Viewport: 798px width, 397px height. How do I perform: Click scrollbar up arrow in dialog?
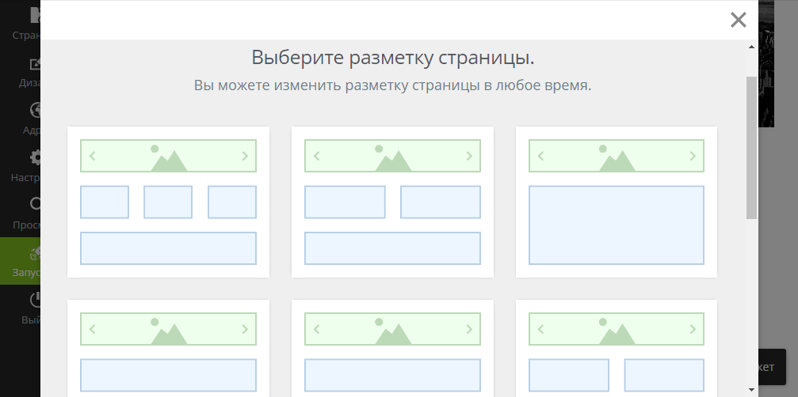(x=752, y=47)
